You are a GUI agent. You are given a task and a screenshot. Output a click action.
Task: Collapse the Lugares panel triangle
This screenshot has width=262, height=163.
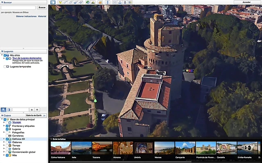coord(2,51)
